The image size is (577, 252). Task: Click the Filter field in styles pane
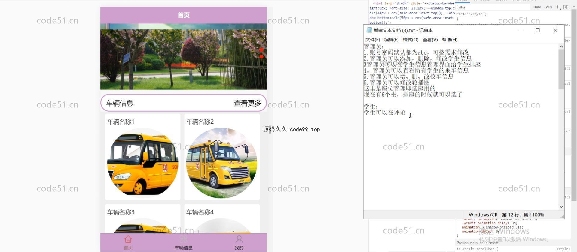(x=493, y=7)
